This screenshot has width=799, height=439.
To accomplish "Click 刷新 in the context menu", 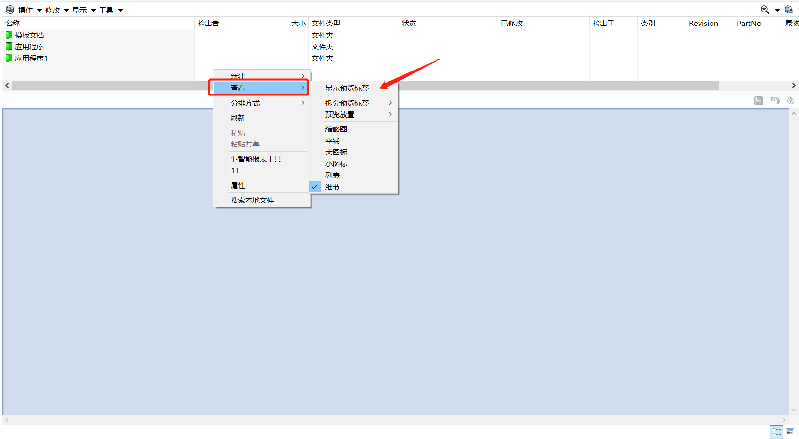I will [238, 117].
